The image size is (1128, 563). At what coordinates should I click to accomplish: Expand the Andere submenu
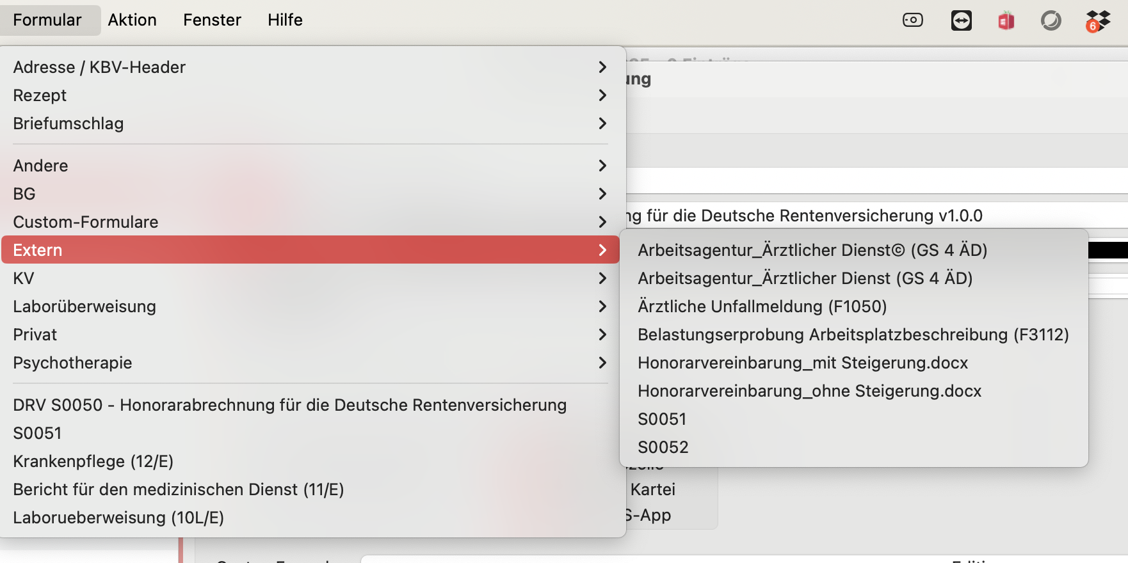(x=310, y=166)
